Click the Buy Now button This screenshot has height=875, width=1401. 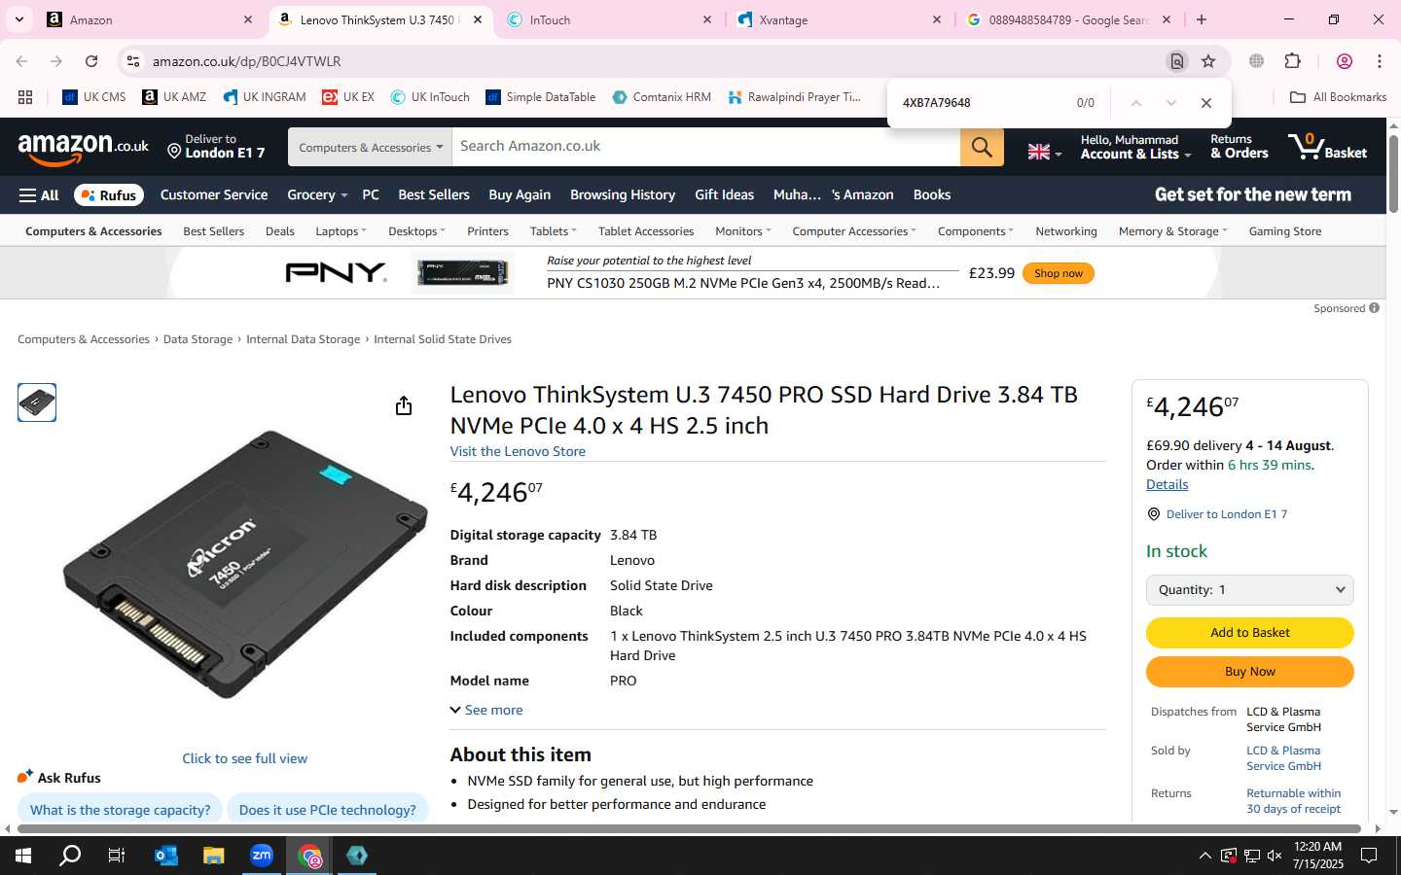click(x=1250, y=672)
